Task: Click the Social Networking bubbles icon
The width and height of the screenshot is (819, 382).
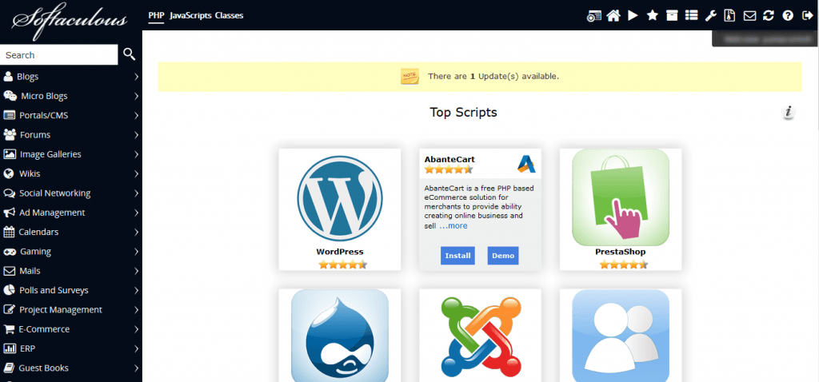Action: click(x=10, y=193)
